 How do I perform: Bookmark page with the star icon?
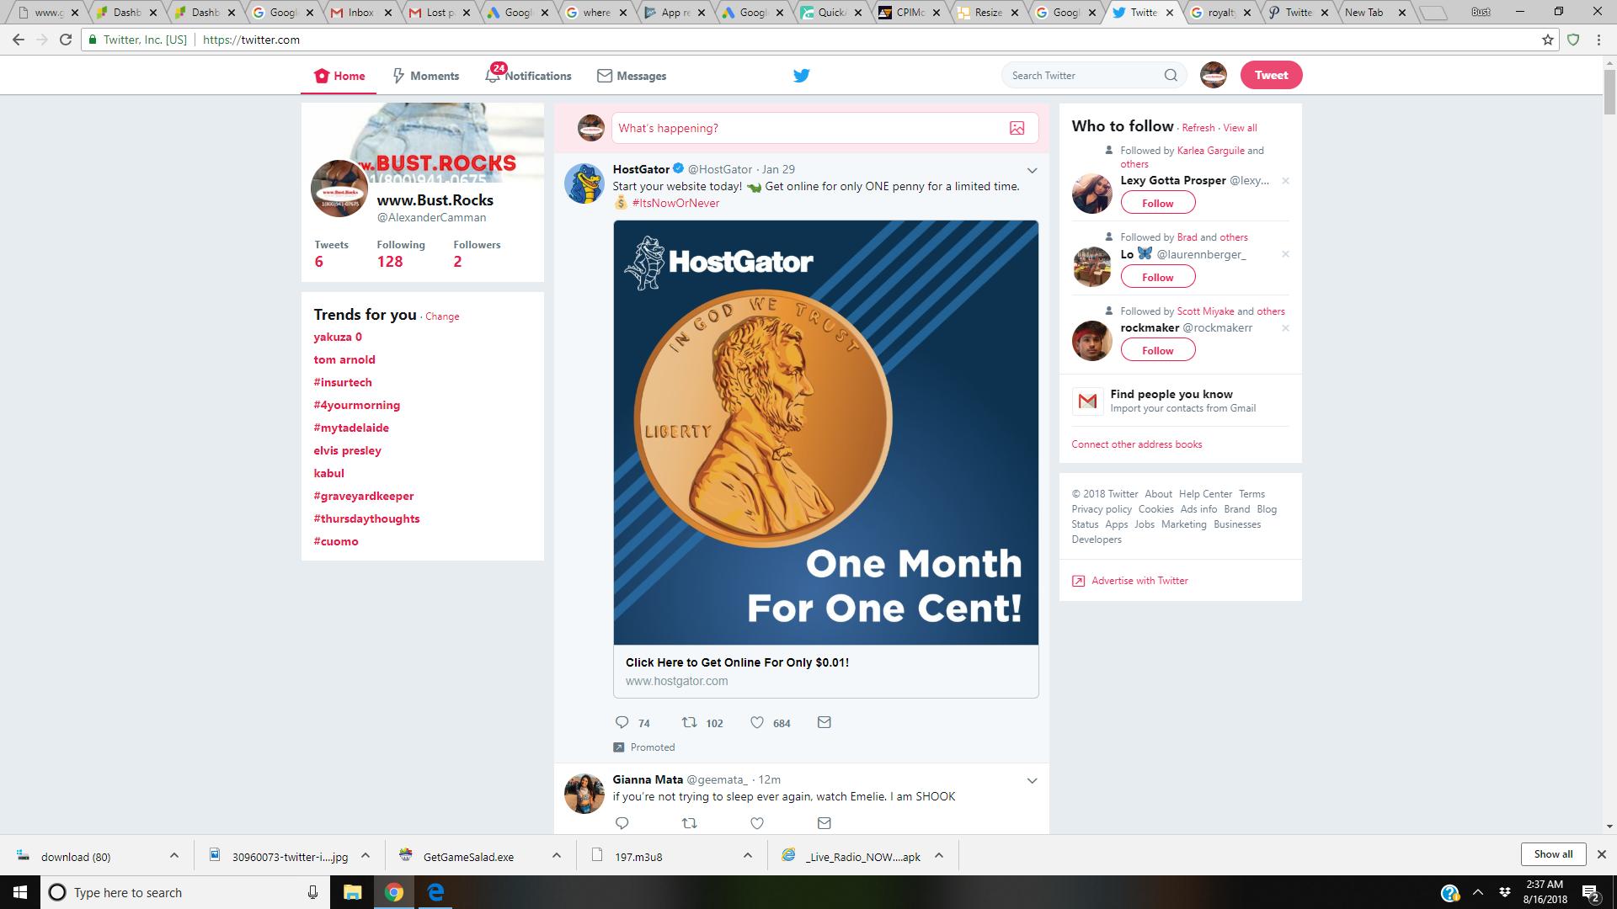(1548, 40)
